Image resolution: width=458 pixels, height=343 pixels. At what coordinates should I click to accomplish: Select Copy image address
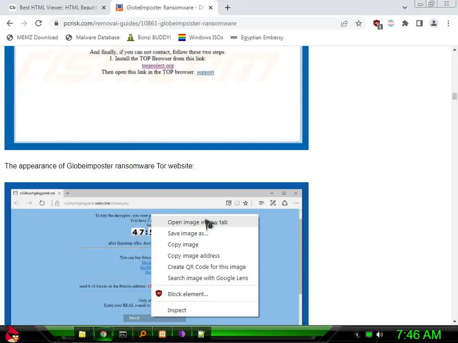(x=205, y=256)
